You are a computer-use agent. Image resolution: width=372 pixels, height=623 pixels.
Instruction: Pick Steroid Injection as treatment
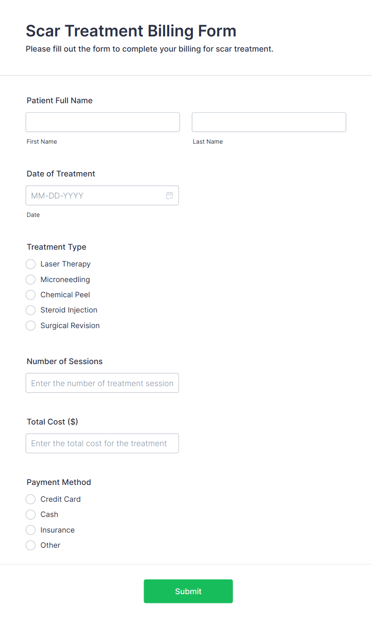click(31, 310)
